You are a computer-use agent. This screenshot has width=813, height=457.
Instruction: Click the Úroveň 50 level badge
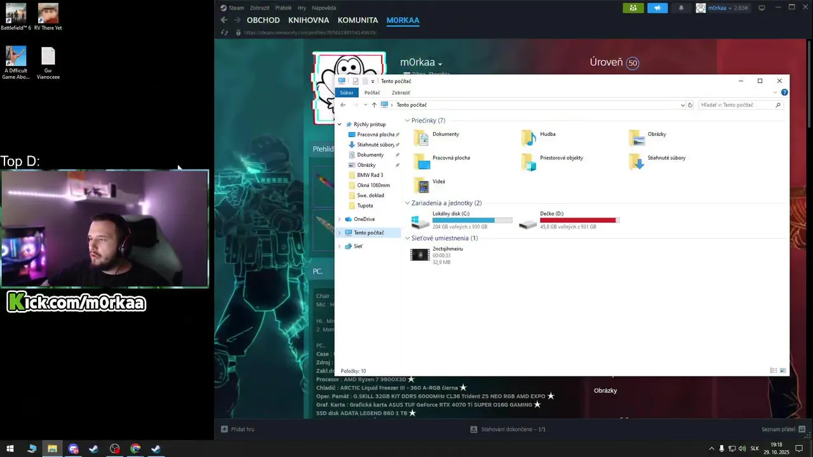(x=632, y=63)
